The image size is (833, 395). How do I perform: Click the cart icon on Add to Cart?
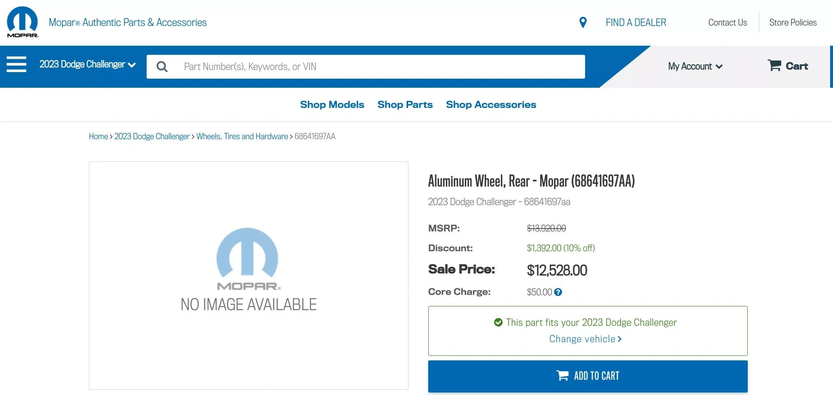pyautogui.click(x=562, y=376)
